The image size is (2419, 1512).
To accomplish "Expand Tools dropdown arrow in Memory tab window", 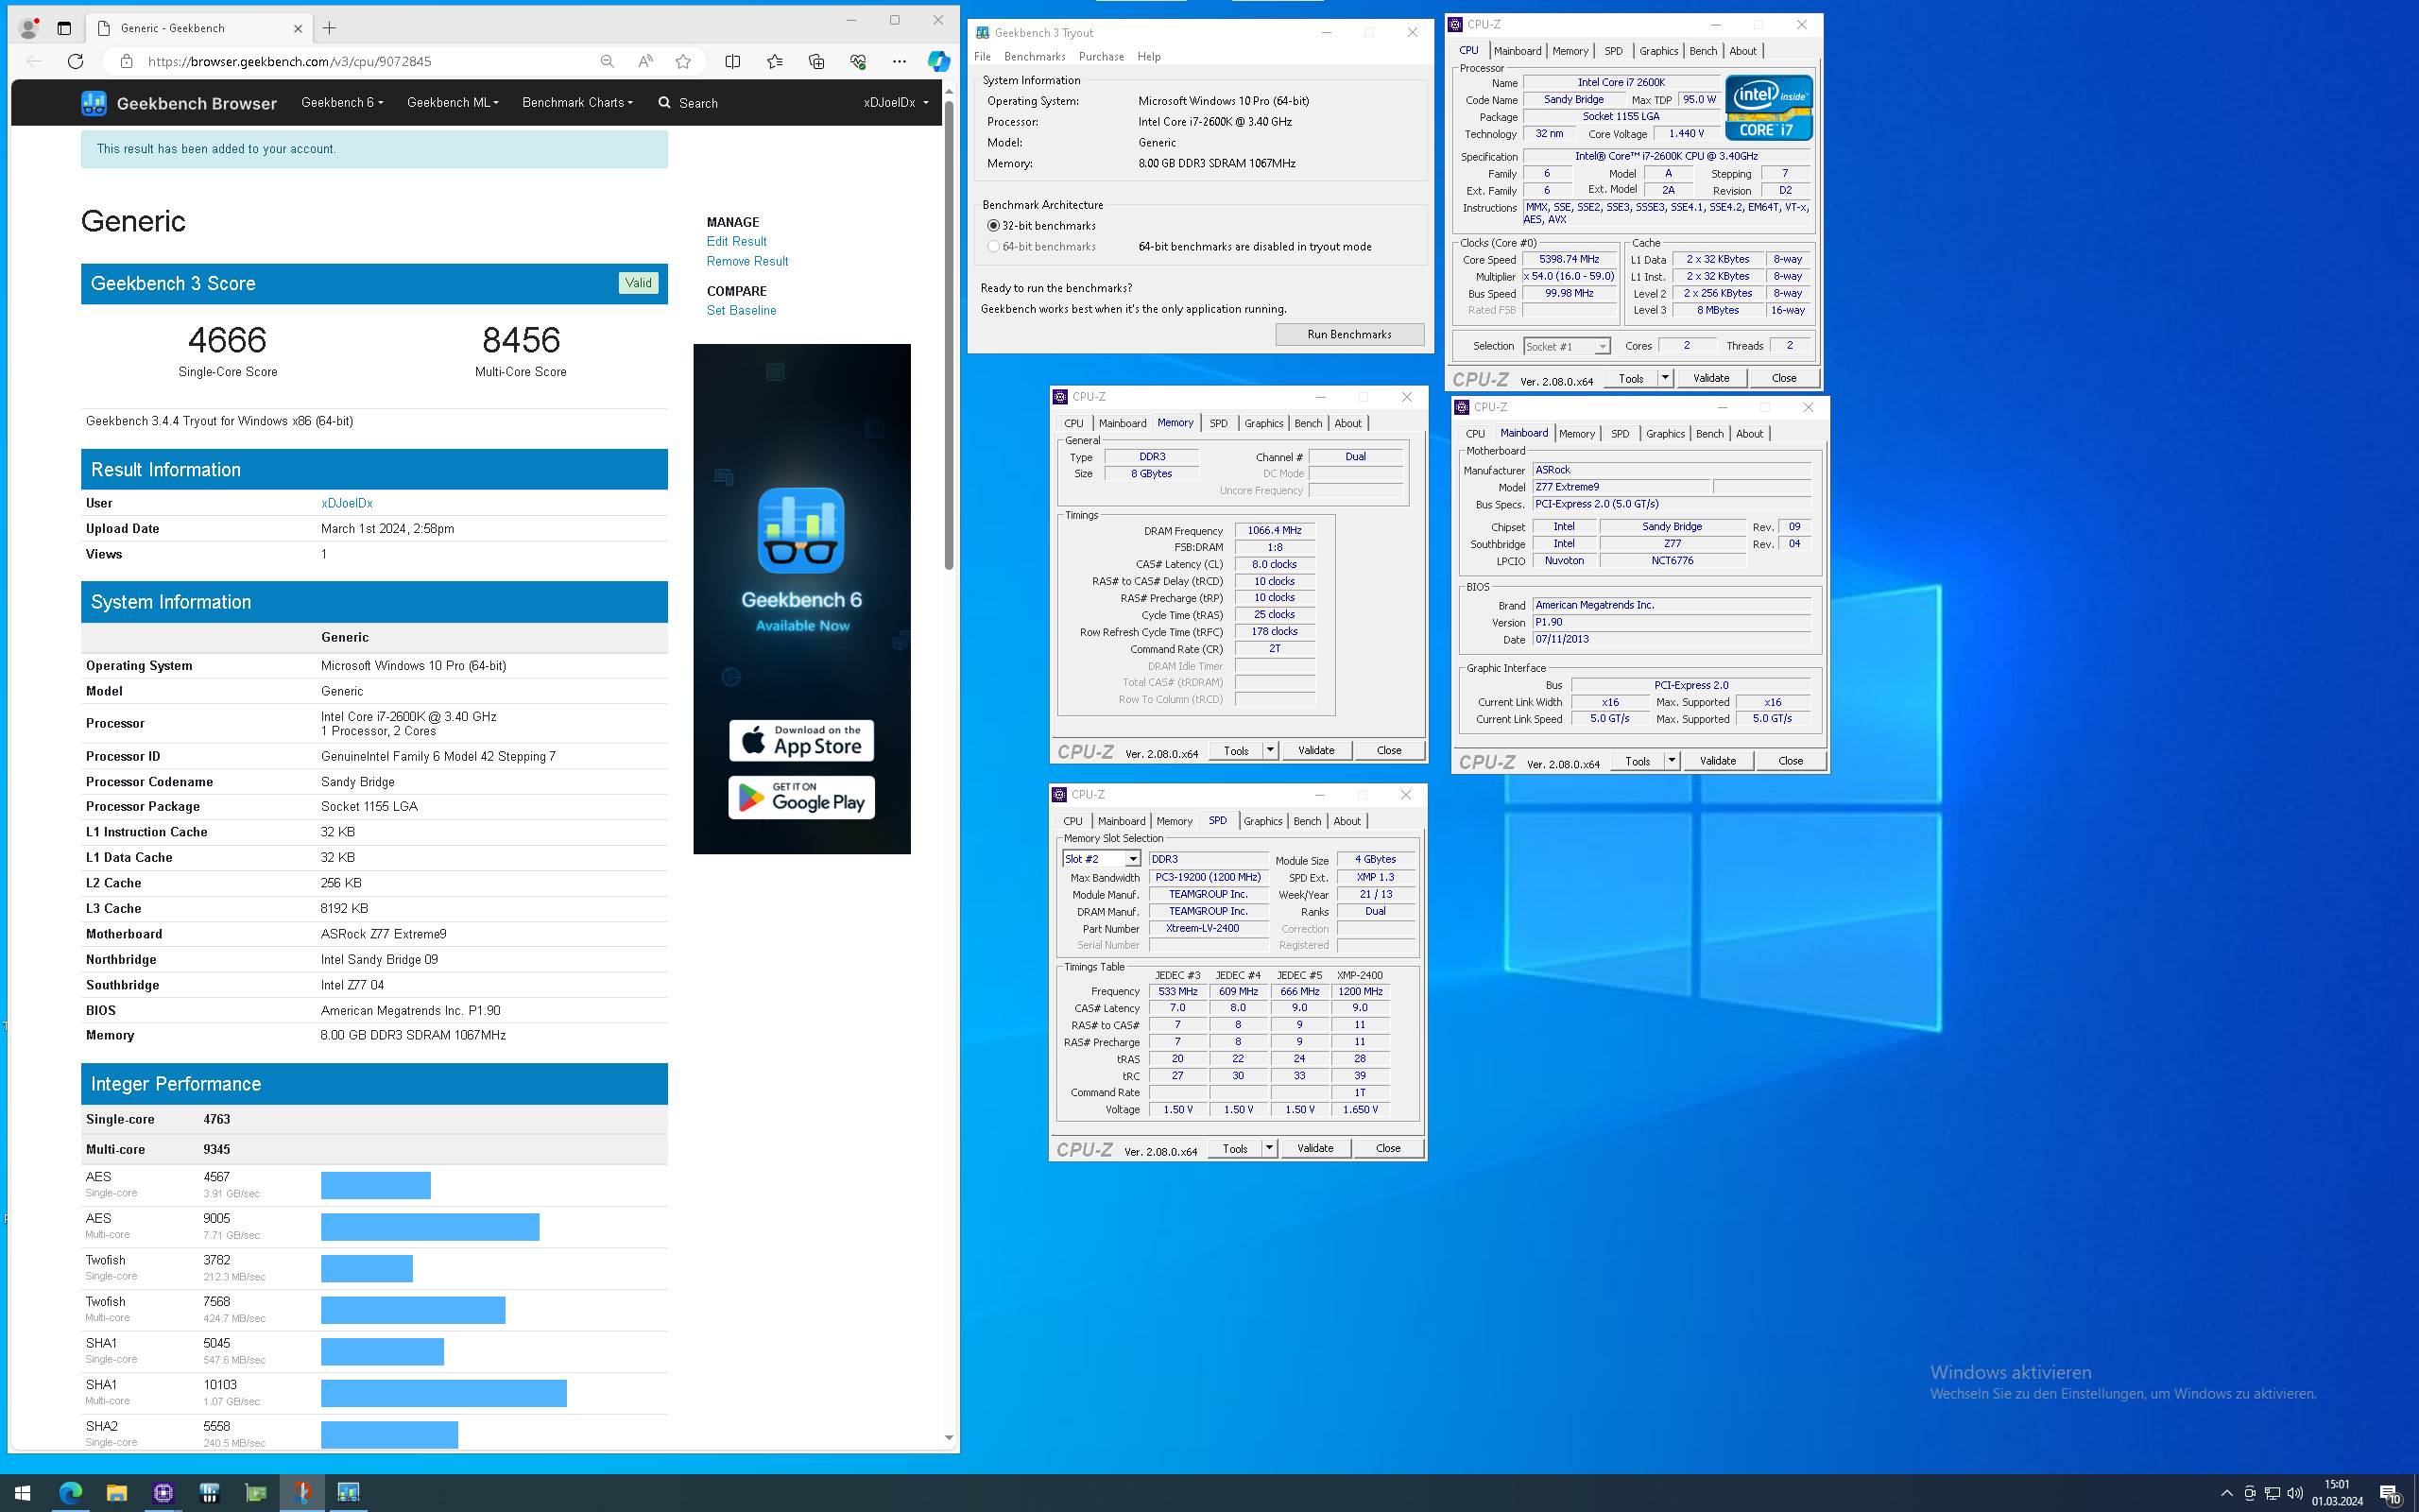I will tap(1269, 750).
